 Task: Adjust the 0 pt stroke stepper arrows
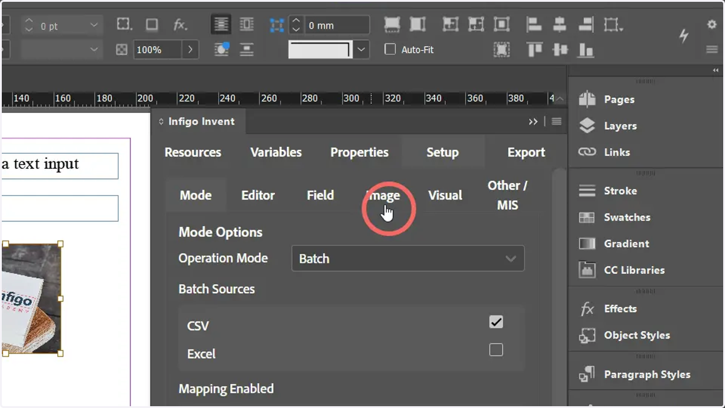point(30,25)
